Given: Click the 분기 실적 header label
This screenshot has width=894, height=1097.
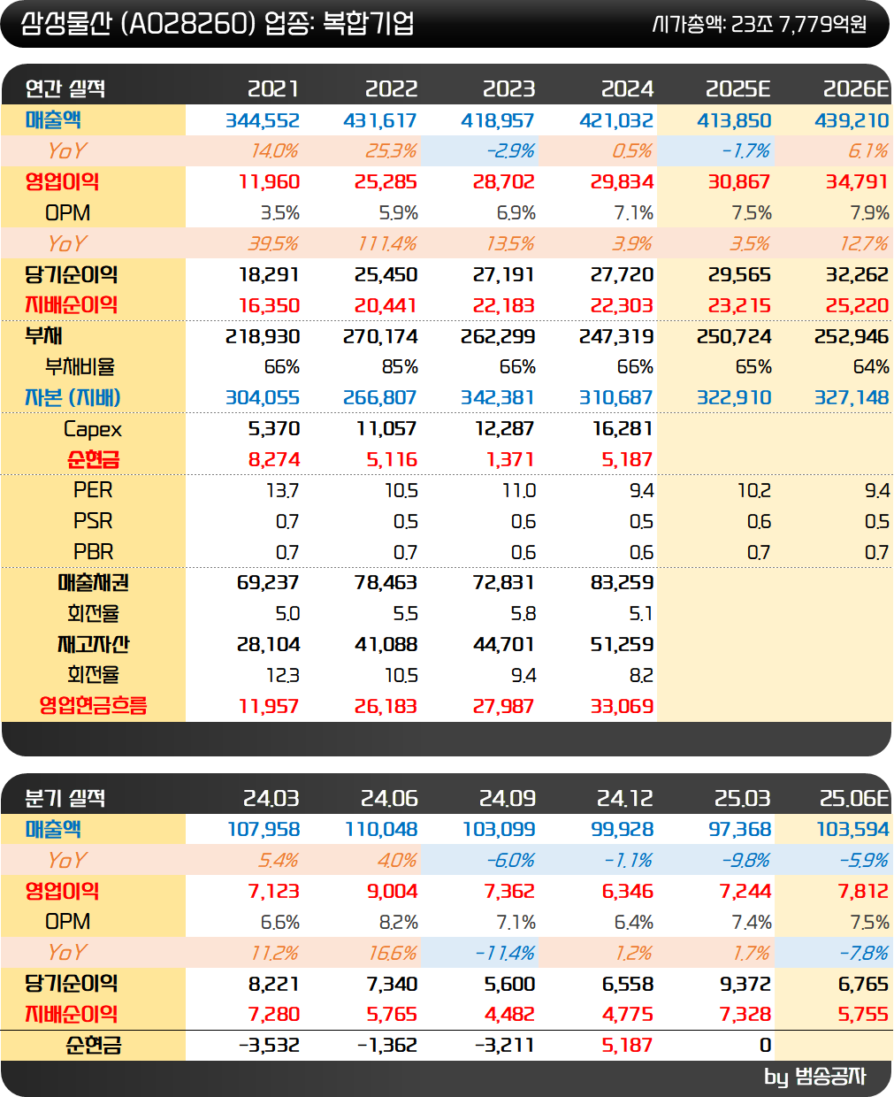Looking at the screenshot, I should (x=65, y=798).
